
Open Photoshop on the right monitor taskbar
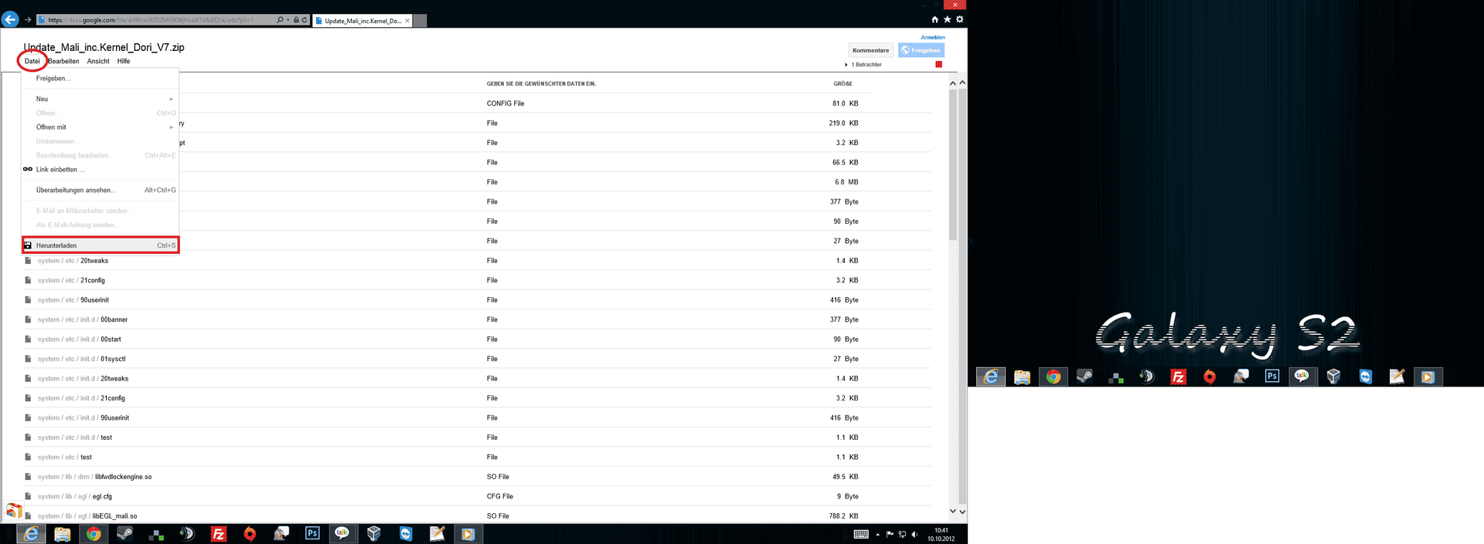pos(1272,377)
